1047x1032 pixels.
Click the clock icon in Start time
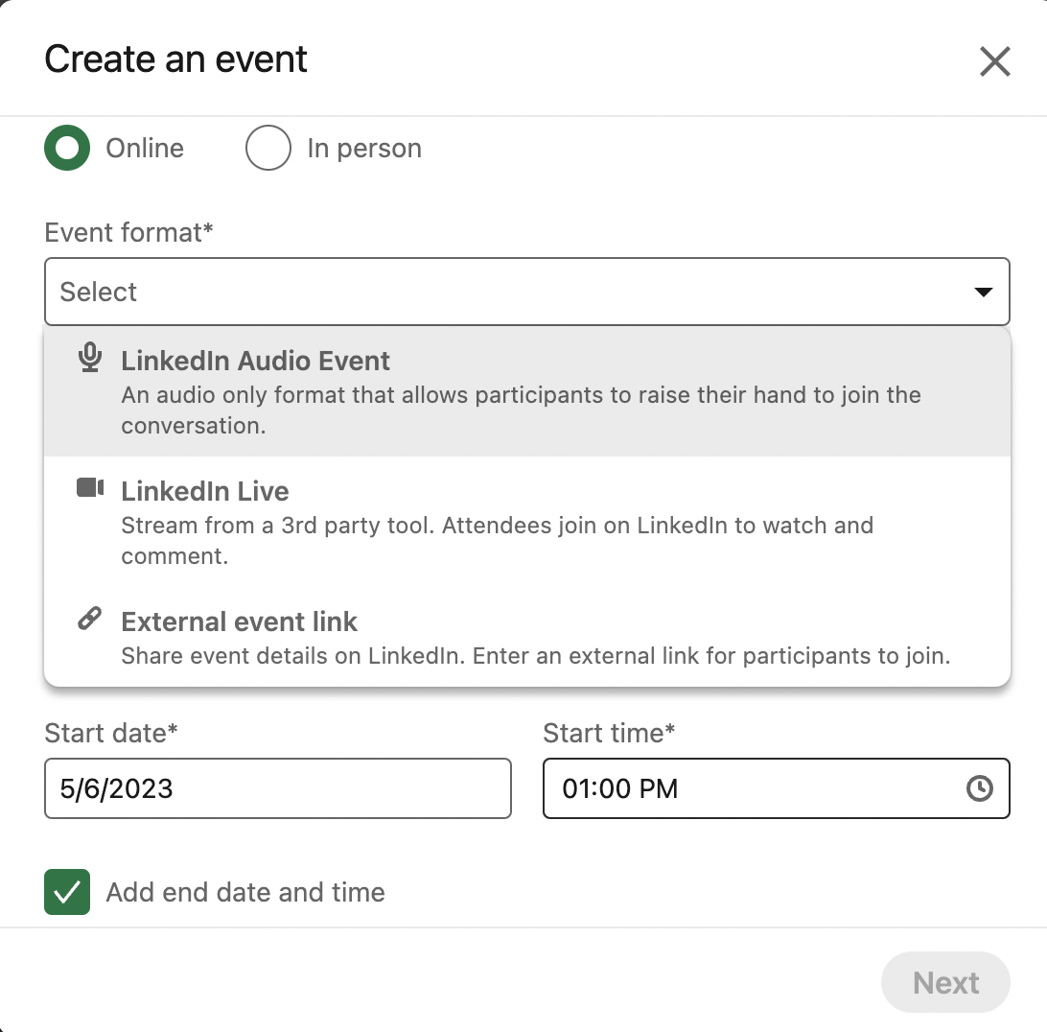coord(979,788)
